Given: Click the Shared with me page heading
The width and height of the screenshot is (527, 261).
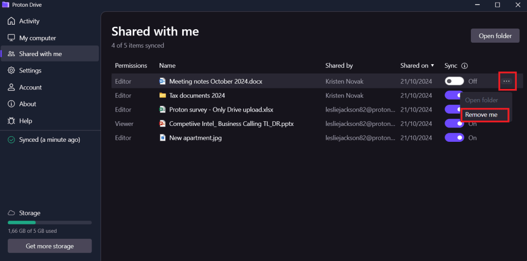Looking at the screenshot, I should (155, 31).
